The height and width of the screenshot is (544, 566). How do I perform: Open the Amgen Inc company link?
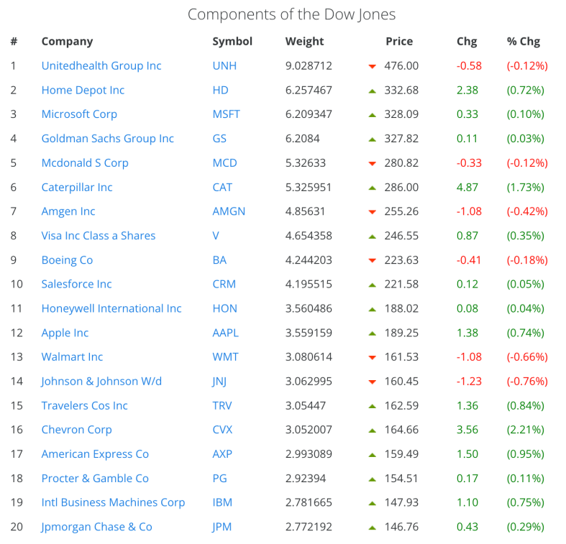pyautogui.click(x=68, y=211)
